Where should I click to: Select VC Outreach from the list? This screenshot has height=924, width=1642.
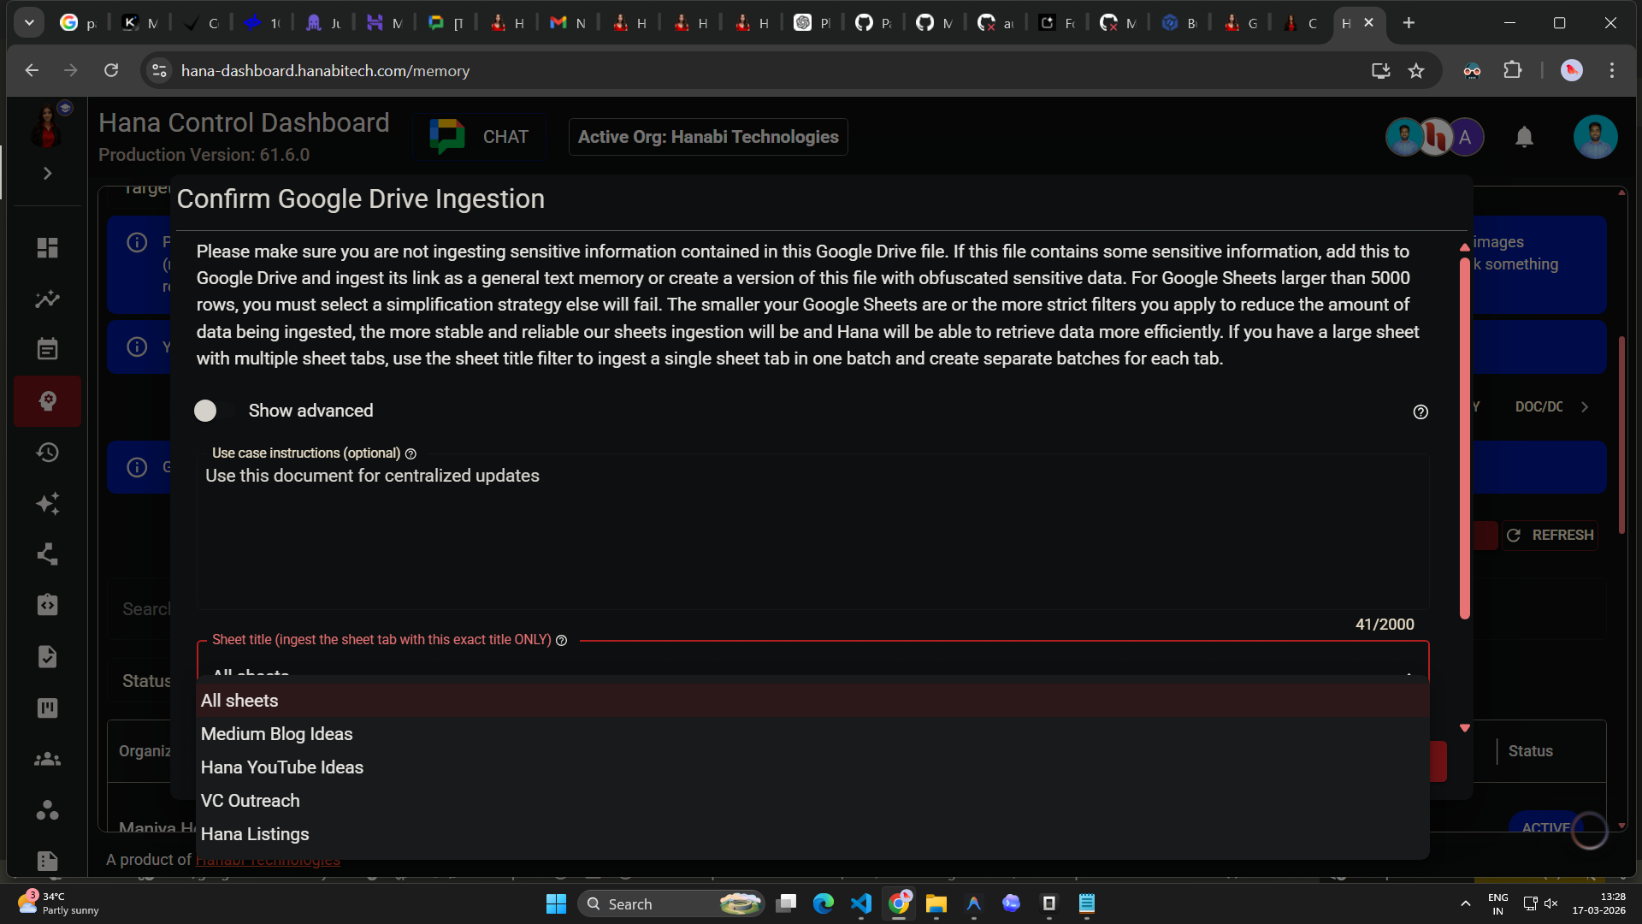[250, 801]
